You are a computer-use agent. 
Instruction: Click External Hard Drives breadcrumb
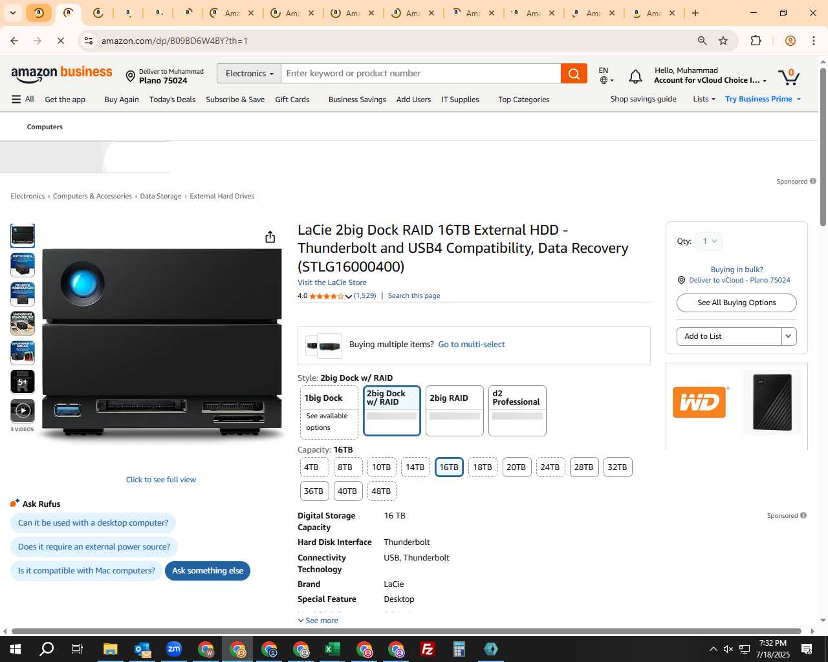222,197
